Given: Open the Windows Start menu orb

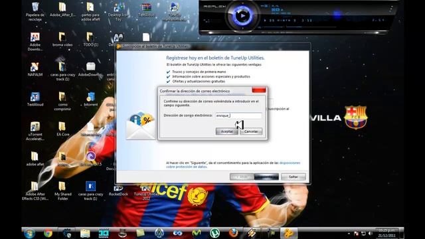Looking at the screenshot, I should click(29, 233).
